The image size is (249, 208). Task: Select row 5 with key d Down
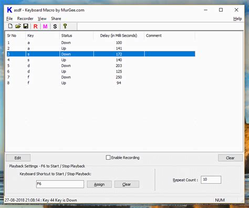[x=101, y=66]
